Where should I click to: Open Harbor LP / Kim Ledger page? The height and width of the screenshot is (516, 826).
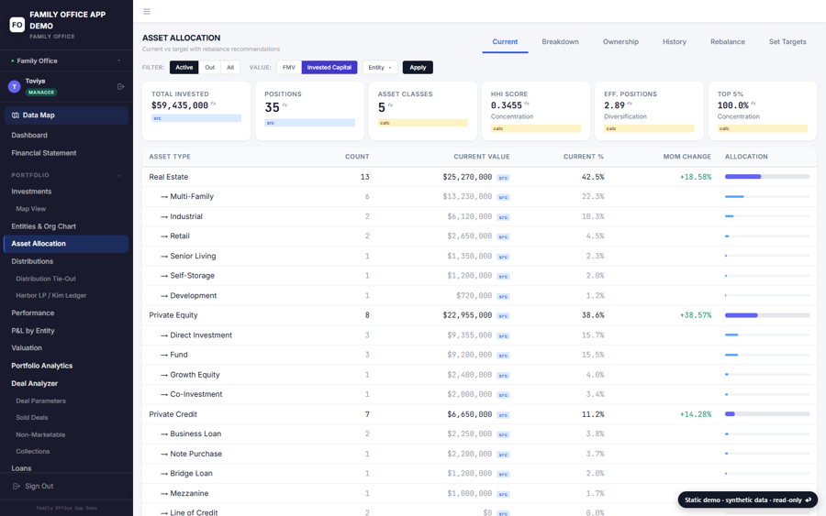(x=51, y=296)
